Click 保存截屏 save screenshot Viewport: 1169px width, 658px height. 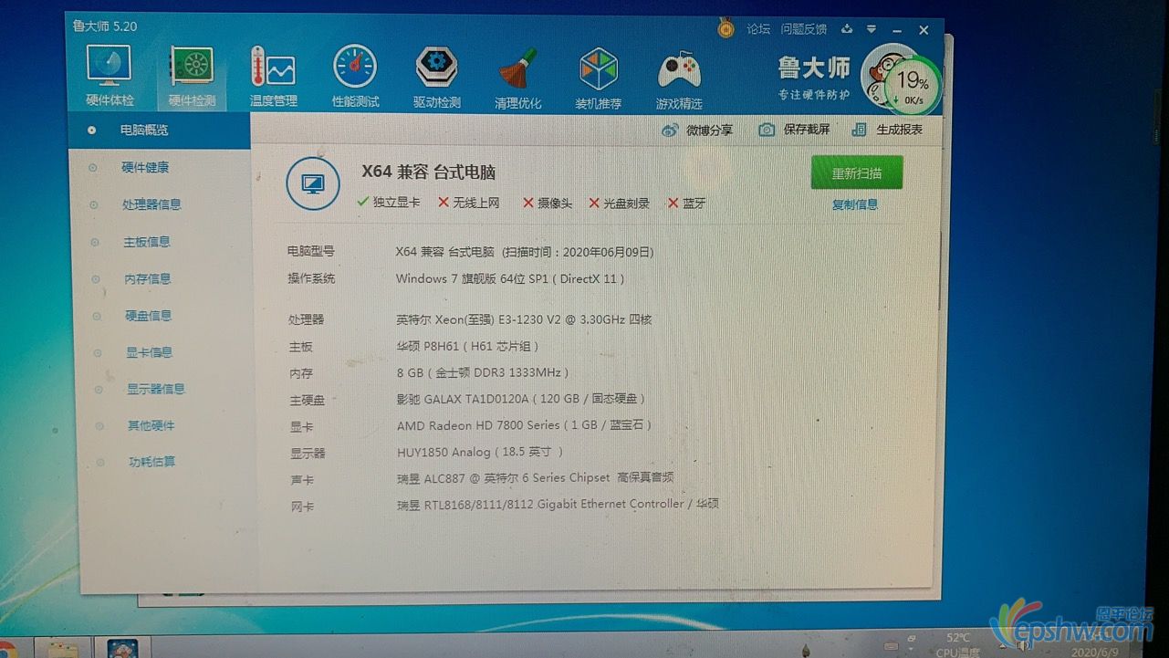794,130
